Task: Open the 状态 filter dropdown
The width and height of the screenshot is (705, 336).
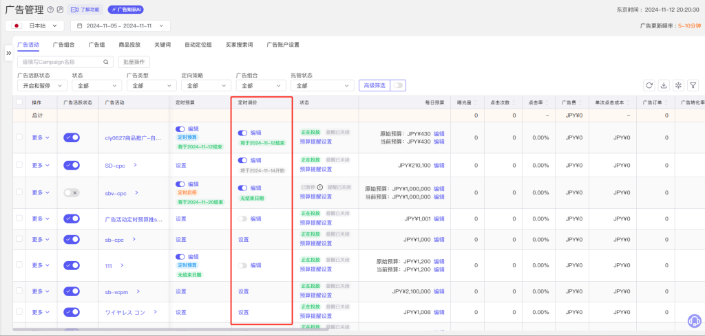Action: (x=96, y=86)
